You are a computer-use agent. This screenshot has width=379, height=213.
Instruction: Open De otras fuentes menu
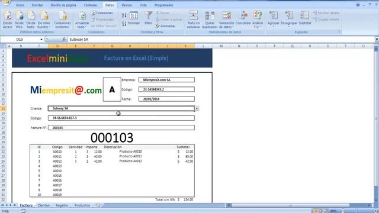(44, 20)
